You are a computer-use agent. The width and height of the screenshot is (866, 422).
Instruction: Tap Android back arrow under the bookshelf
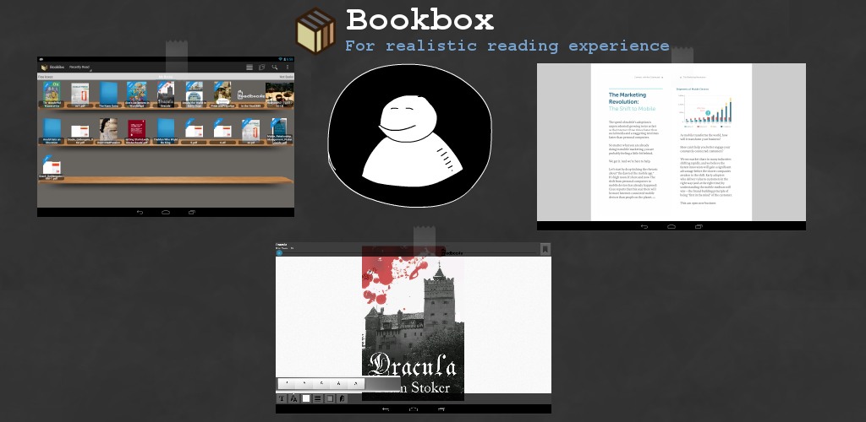click(x=140, y=212)
